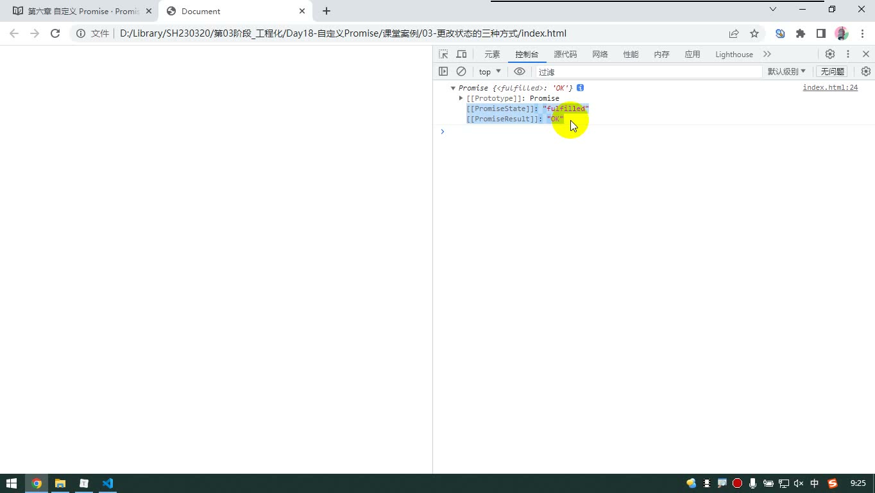Collapse the Promise object tree
This screenshot has width=875, height=493.
pyautogui.click(x=453, y=88)
